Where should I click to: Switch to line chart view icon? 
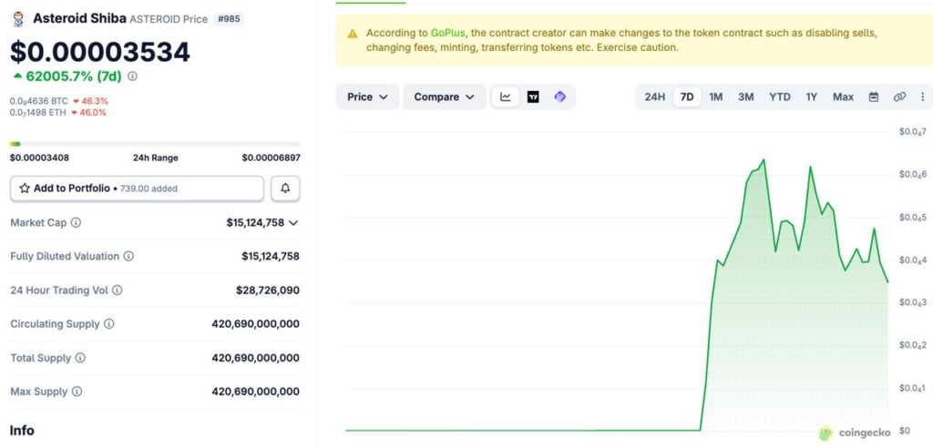pyautogui.click(x=506, y=97)
